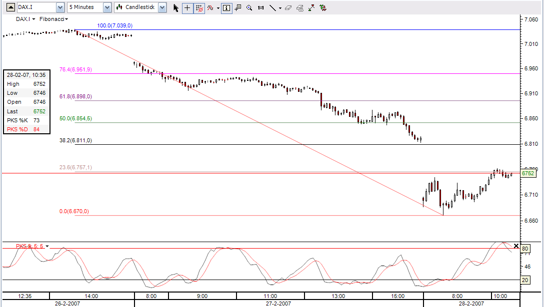Select the eraser tool
This screenshot has height=307, width=544.
(288, 7)
